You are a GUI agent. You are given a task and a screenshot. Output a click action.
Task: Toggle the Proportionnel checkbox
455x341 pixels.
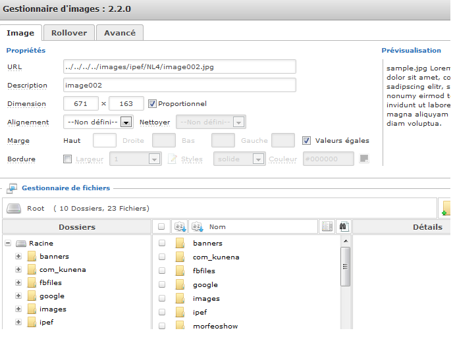click(152, 103)
